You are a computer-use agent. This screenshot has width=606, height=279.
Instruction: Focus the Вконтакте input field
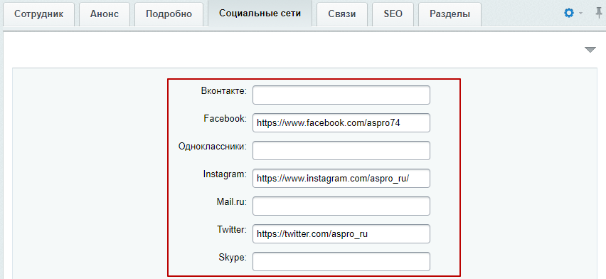(341, 95)
